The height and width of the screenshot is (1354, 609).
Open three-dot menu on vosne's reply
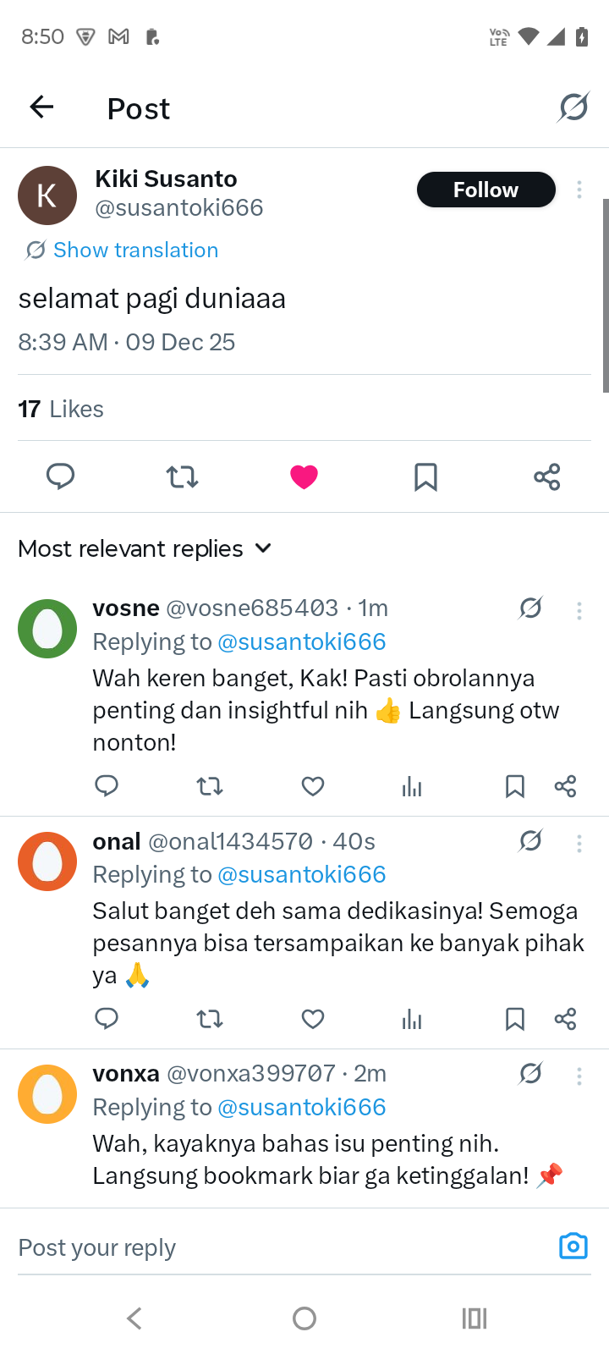pos(579,610)
